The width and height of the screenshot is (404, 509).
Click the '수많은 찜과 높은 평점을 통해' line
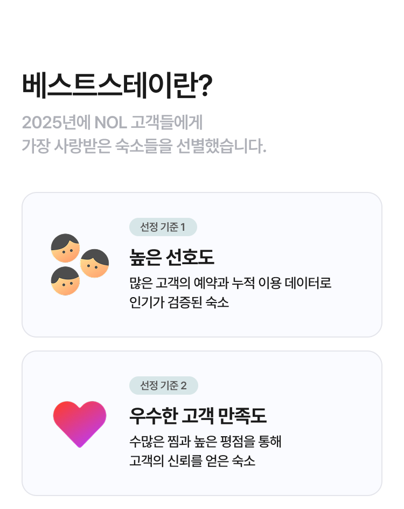[x=205, y=442]
